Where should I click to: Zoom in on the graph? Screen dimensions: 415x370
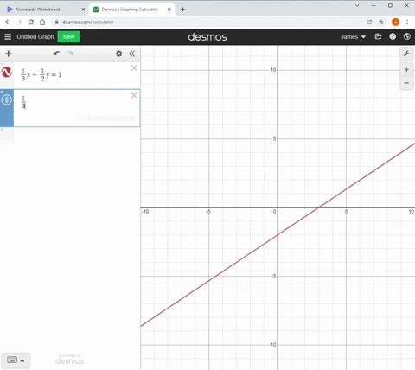[x=406, y=70]
